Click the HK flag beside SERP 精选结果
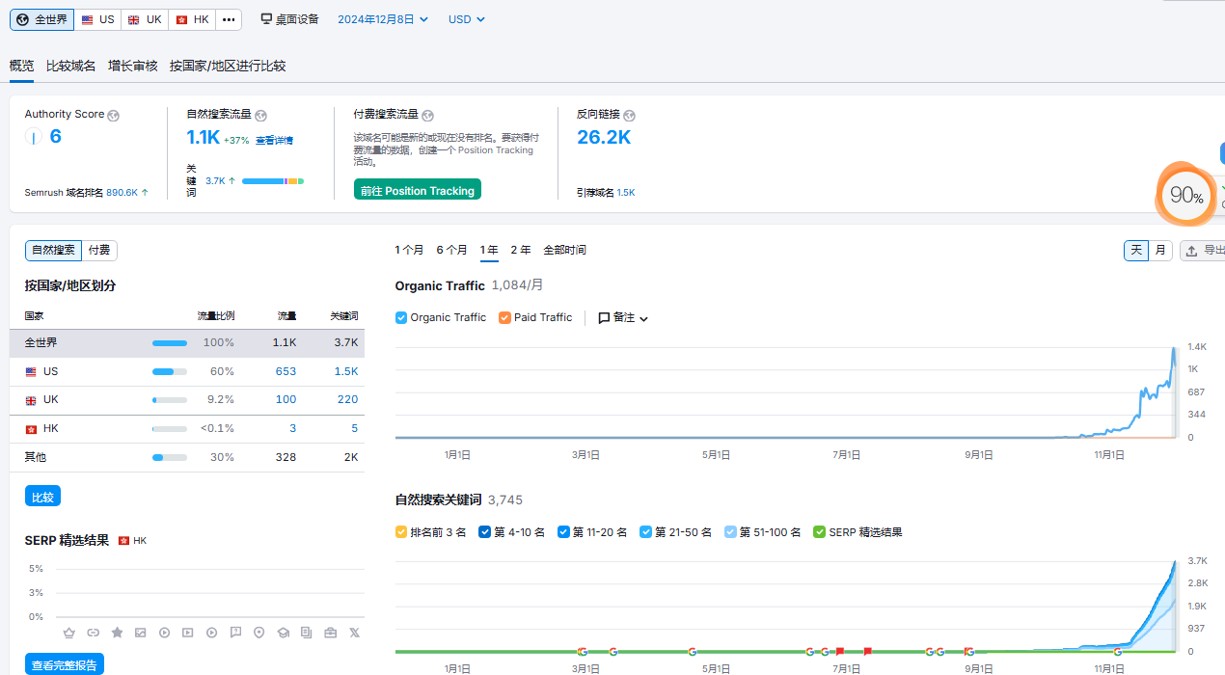This screenshot has height=675, width=1225. point(123,541)
